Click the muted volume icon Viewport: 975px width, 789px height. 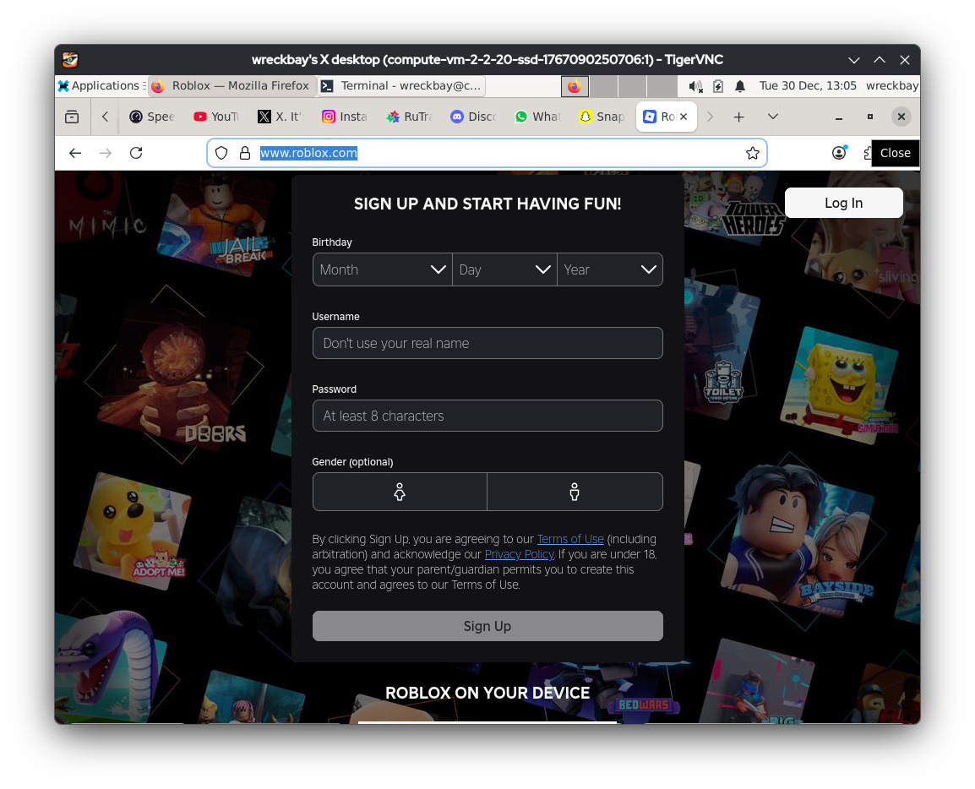coord(695,86)
